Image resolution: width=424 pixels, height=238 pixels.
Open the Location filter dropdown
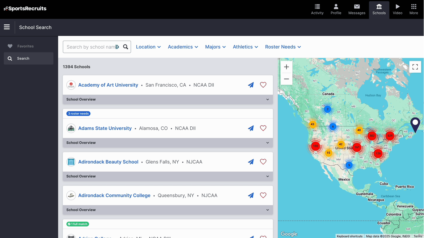pos(148,47)
